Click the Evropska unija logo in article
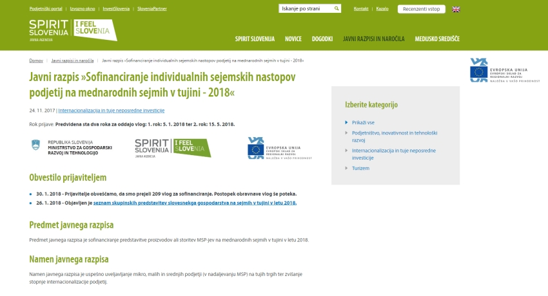Image resolution: width=548 pixels, height=296 pixels. point(280,148)
